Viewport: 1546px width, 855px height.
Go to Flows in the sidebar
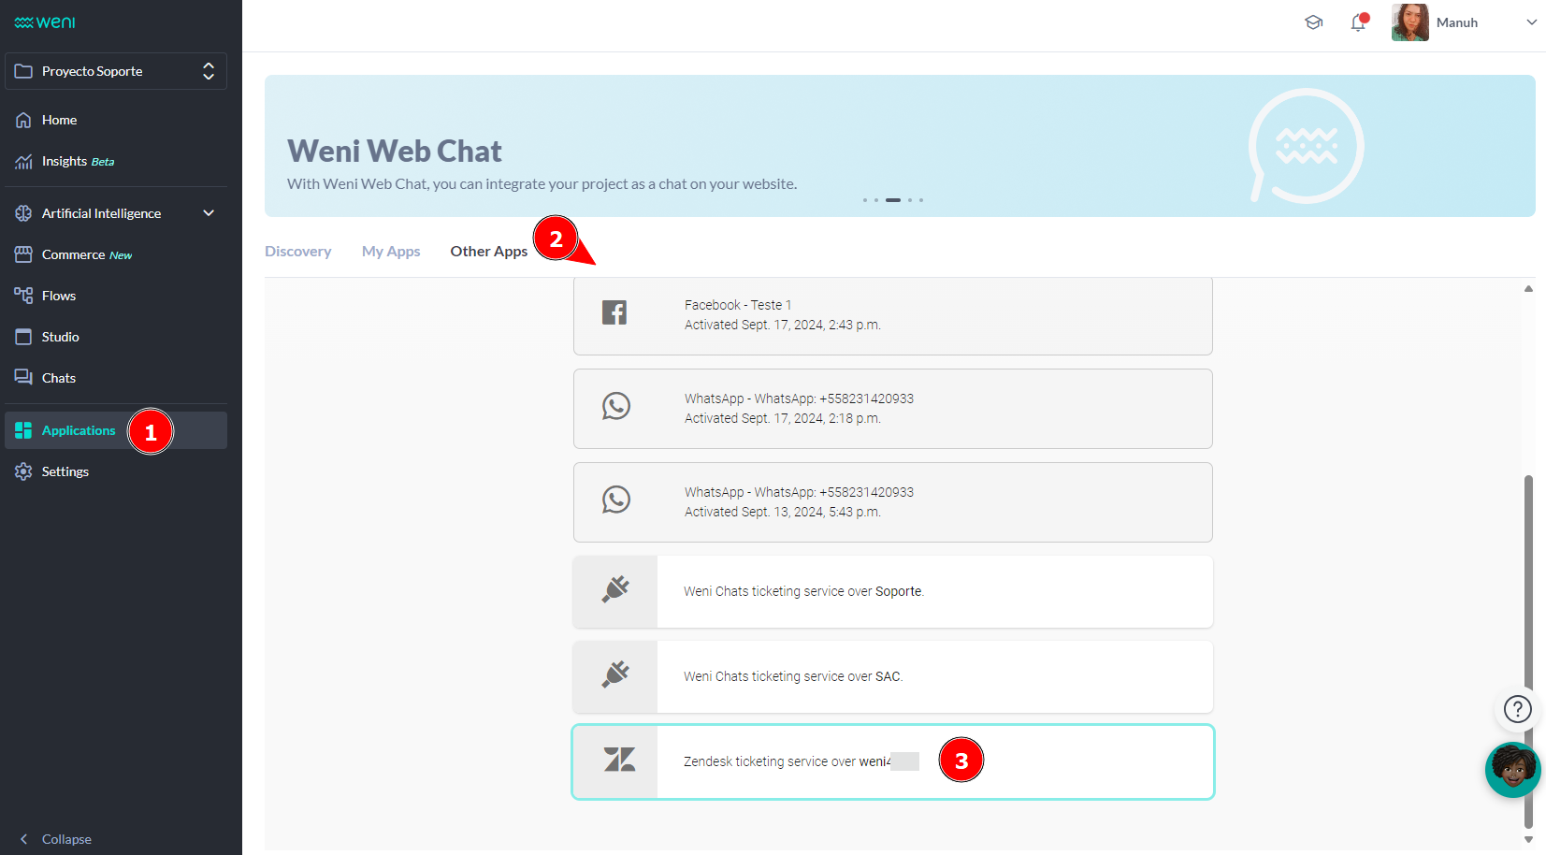[x=59, y=296]
